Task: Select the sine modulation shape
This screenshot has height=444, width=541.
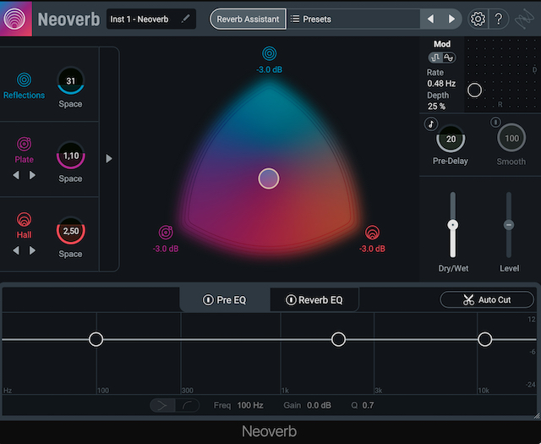Action: click(x=449, y=58)
